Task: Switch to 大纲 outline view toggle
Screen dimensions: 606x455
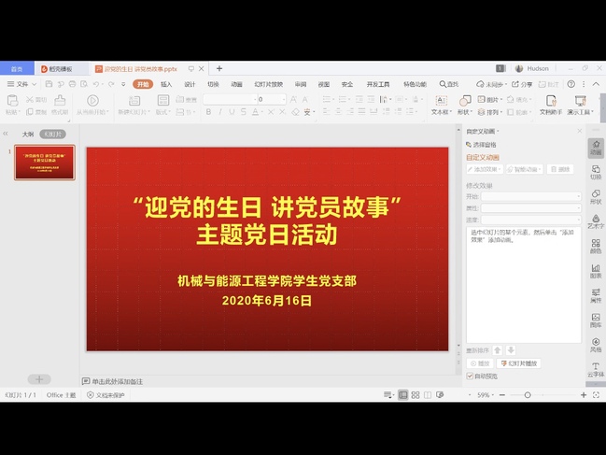Action: tap(28, 134)
